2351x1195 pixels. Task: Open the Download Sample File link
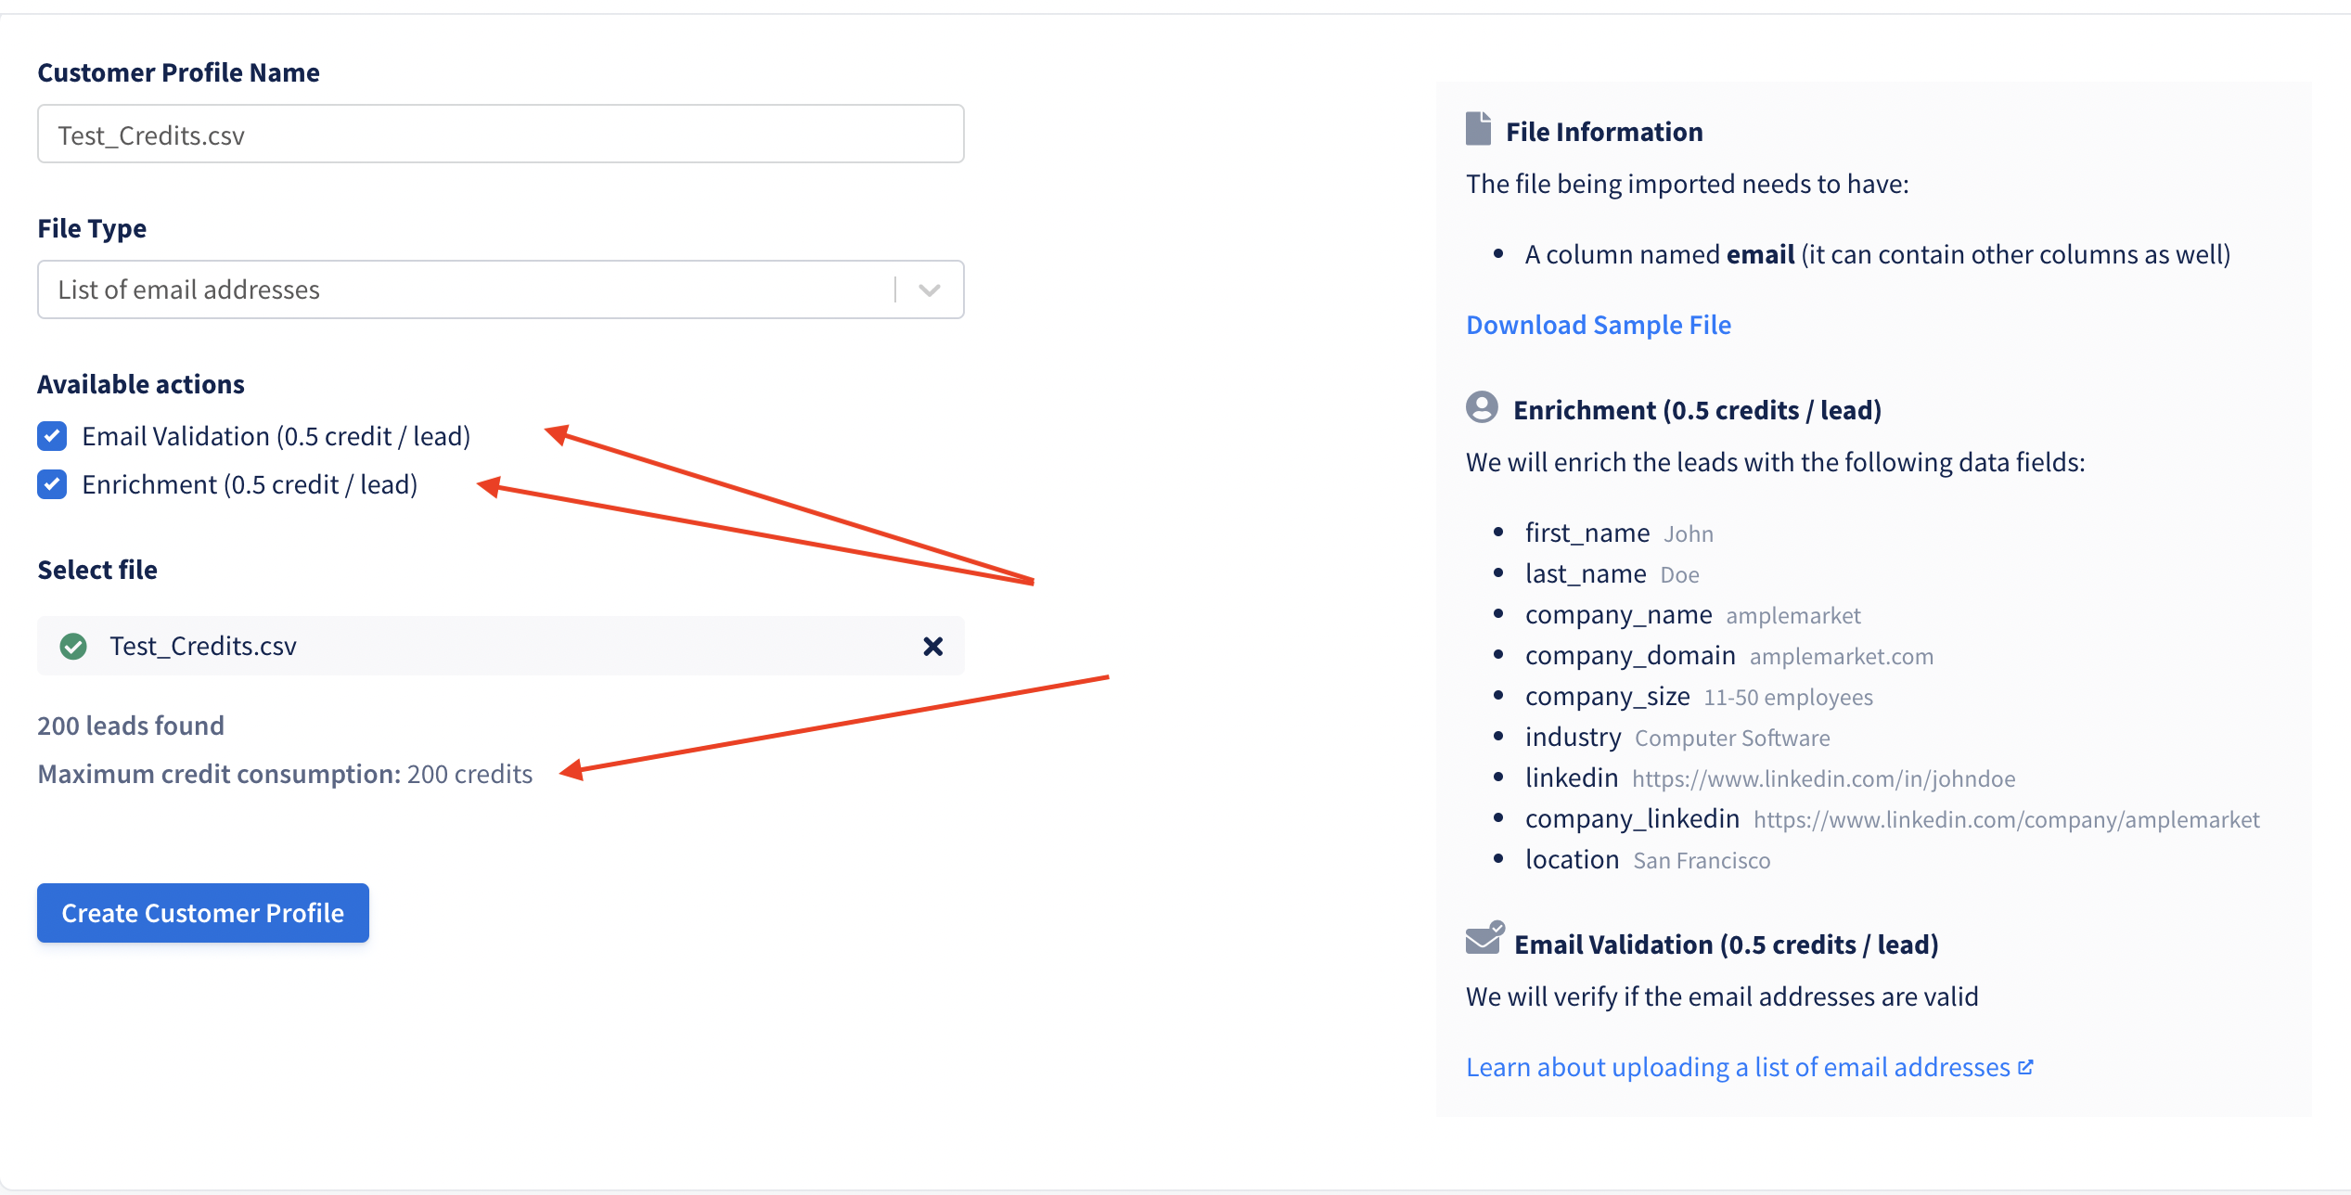pos(1598,325)
